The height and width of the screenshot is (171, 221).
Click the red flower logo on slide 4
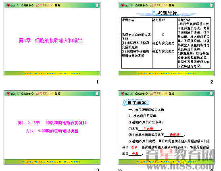[x=122, y=94]
